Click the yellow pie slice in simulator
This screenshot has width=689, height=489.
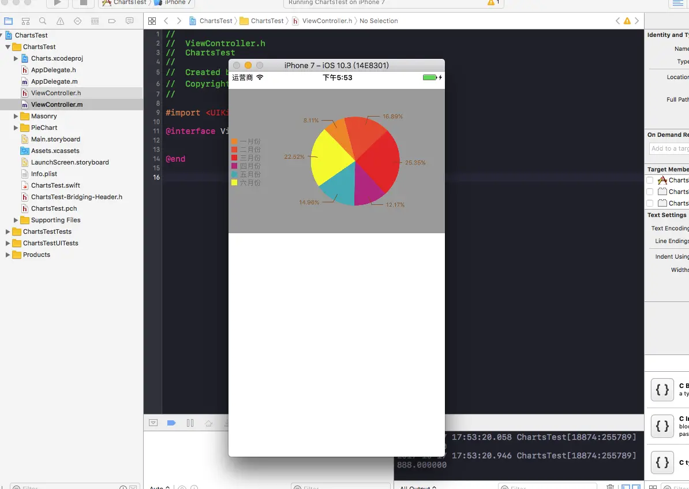click(x=329, y=158)
